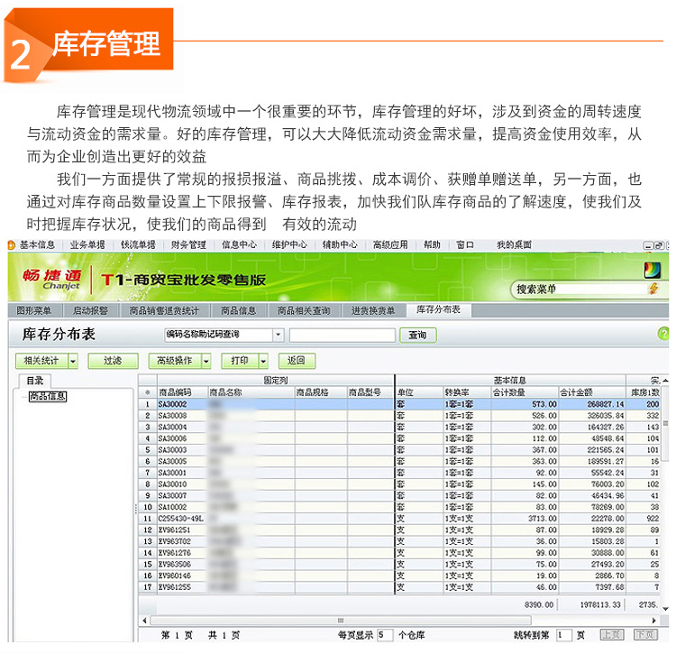Switch to the 进货换货单 tab
This screenshot has width=676, height=654.
point(373,310)
